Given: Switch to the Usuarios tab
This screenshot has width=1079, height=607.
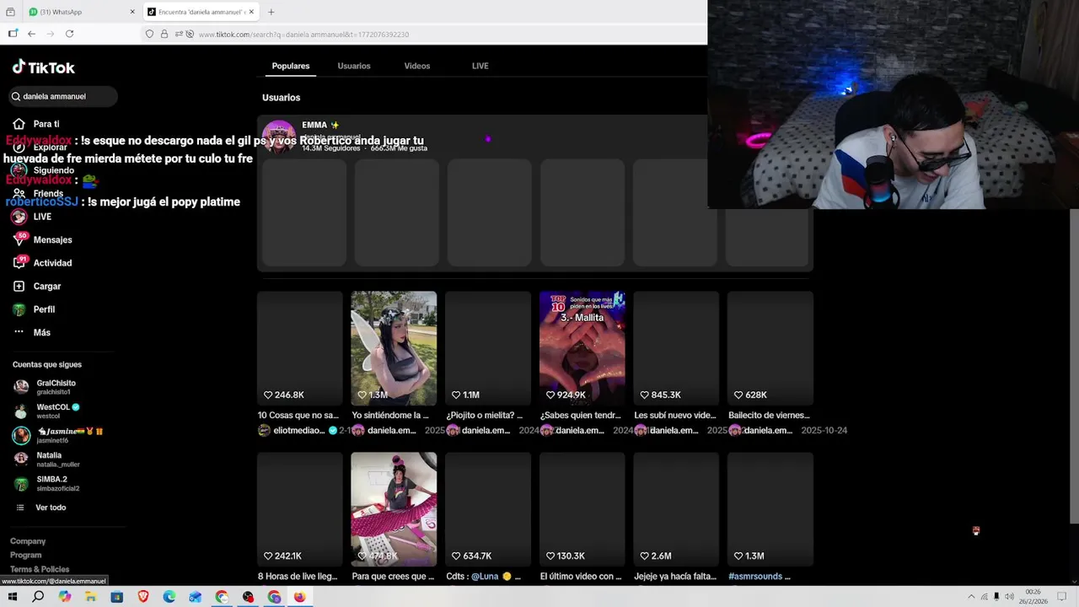Looking at the screenshot, I should (354, 66).
